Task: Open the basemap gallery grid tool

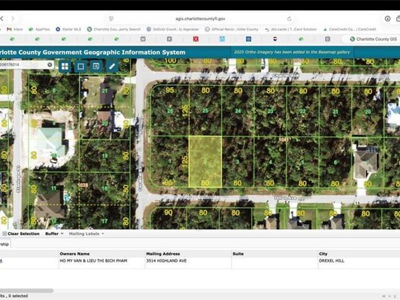Action: pyautogui.click(x=65, y=66)
